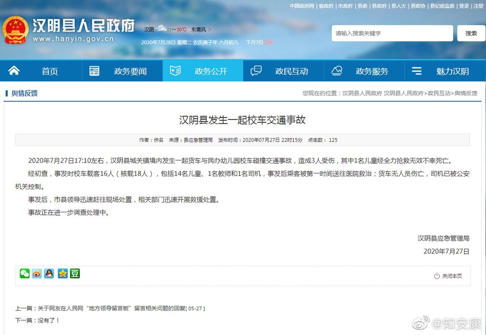Click signature date 2020年7月27日
The width and height of the screenshot is (486, 335).
[446, 251]
